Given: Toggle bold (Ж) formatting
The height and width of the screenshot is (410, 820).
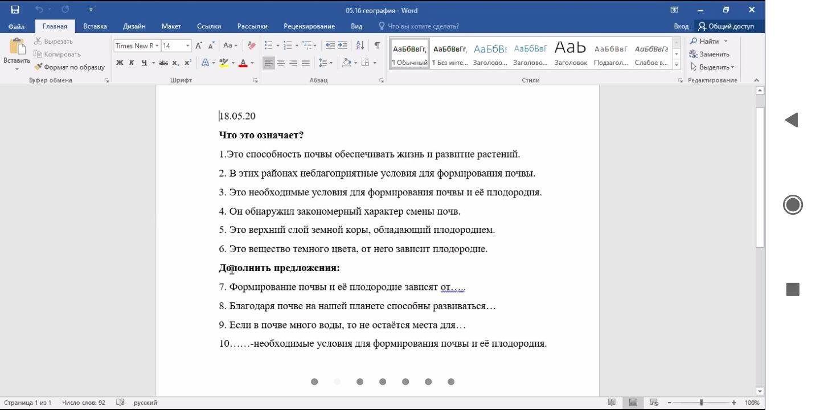Looking at the screenshot, I should [x=120, y=63].
